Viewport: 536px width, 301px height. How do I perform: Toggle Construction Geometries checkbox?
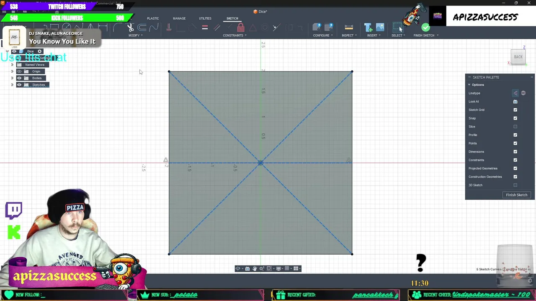[515, 177]
